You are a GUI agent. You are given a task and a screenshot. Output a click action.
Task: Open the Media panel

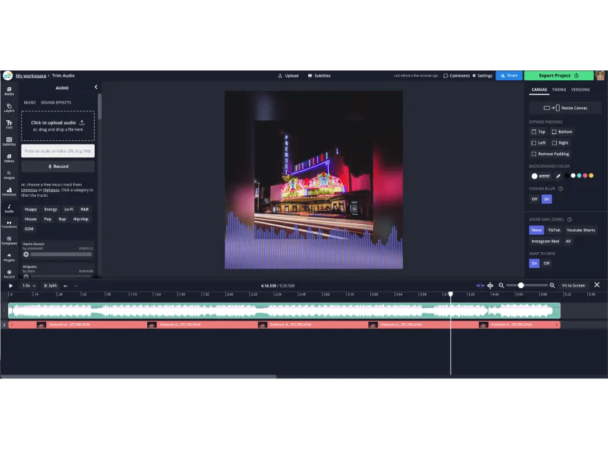tap(9, 91)
